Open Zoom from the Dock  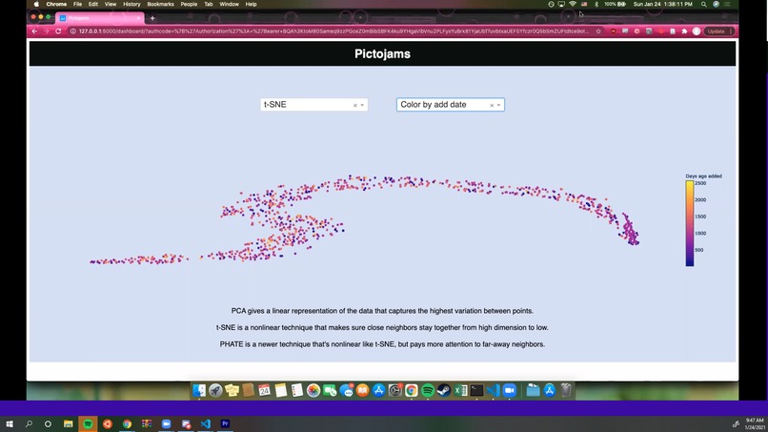pos(510,390)
